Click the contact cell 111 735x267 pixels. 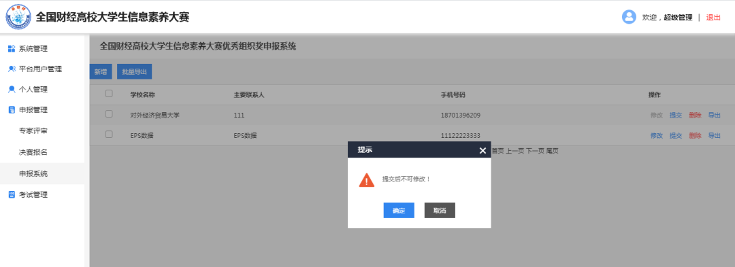[x=239, y=115]
